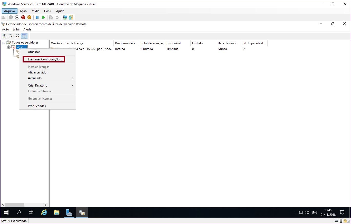351x224 pixels.
Task: Sort by Emitido column header
Action: point(203,43)
